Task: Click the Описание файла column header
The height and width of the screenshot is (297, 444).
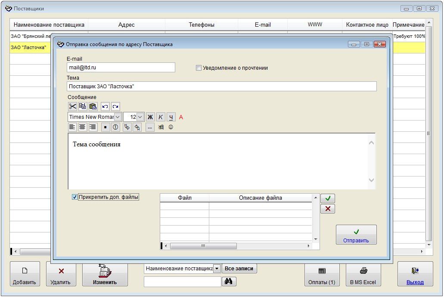Action: pyautogui.click(x=260, y=198)
